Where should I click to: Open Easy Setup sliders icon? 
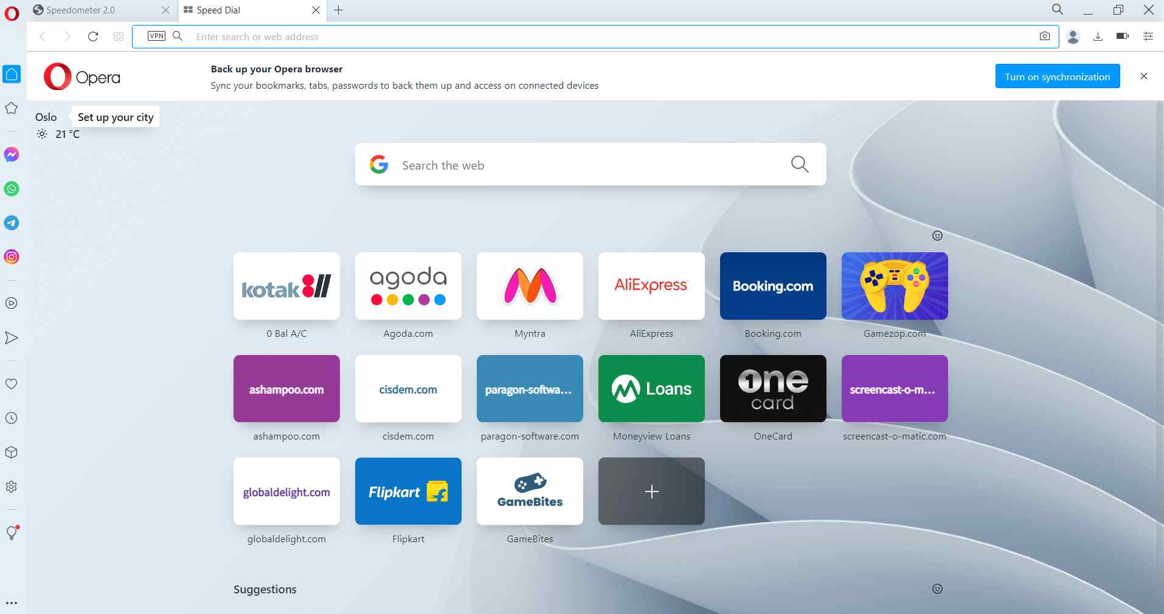[1148, 36]
